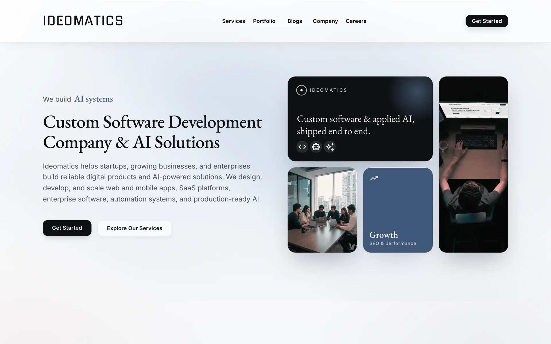Click the 'AI systems' highlighted phrase
551x344 pixels.
click(x=94, y=99)
